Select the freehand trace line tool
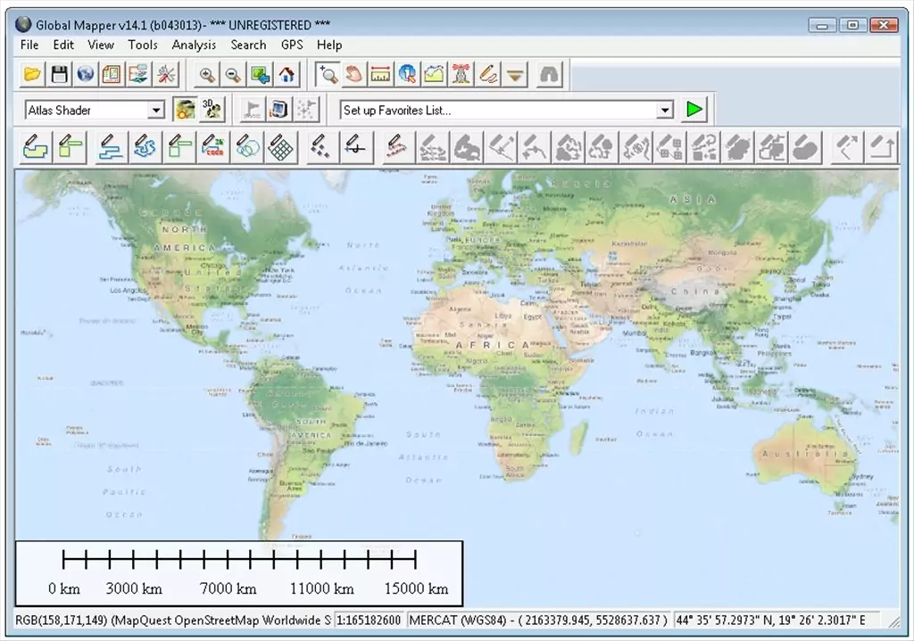Image resolution: width=914 pixels, height=641 pixels. (145, 147)
